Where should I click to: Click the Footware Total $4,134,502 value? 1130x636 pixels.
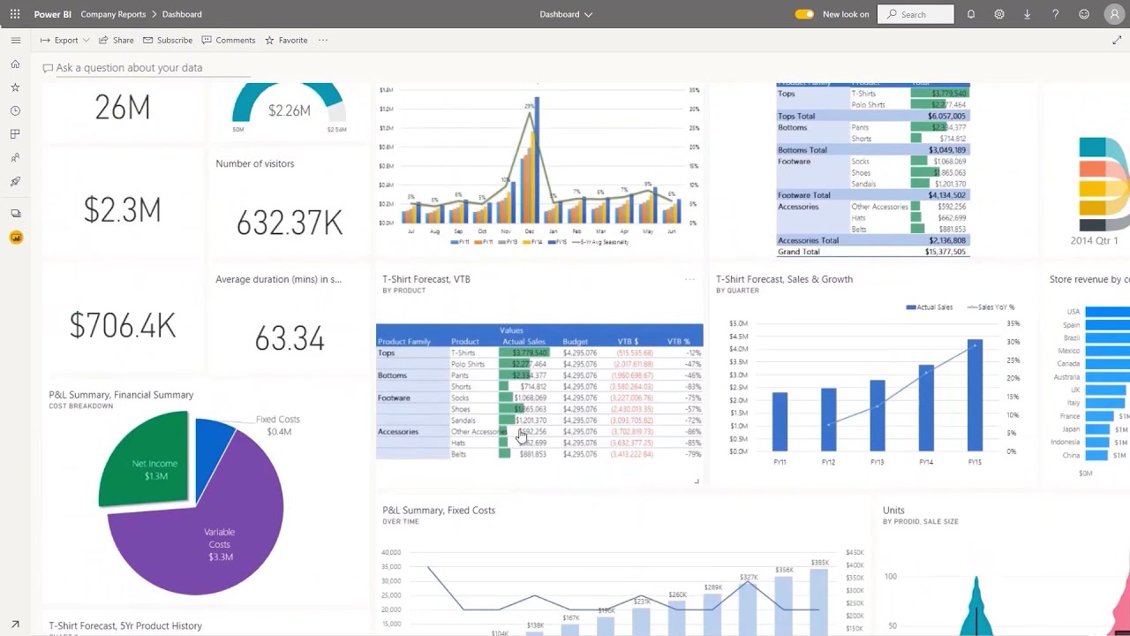point(946,195)
